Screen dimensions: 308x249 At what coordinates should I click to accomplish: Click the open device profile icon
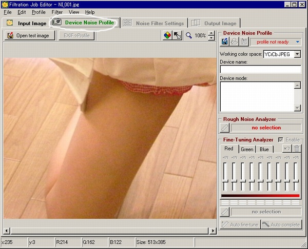[235, 42]
